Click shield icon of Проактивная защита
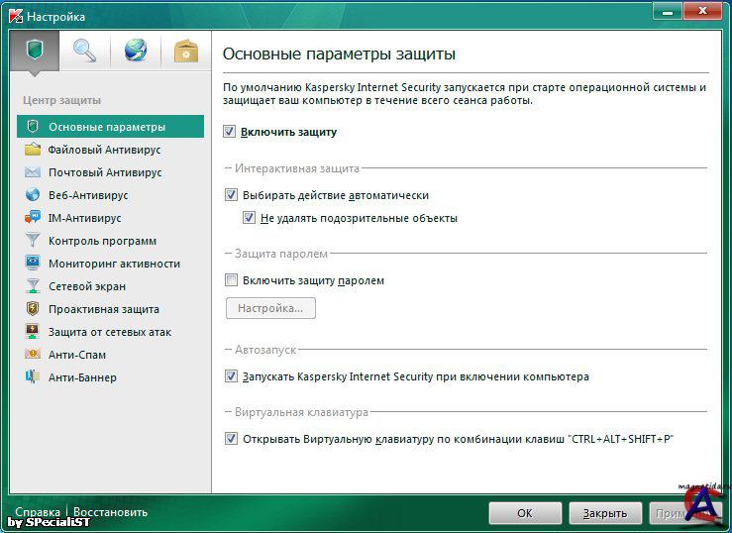732x533 pixels. 33,309
